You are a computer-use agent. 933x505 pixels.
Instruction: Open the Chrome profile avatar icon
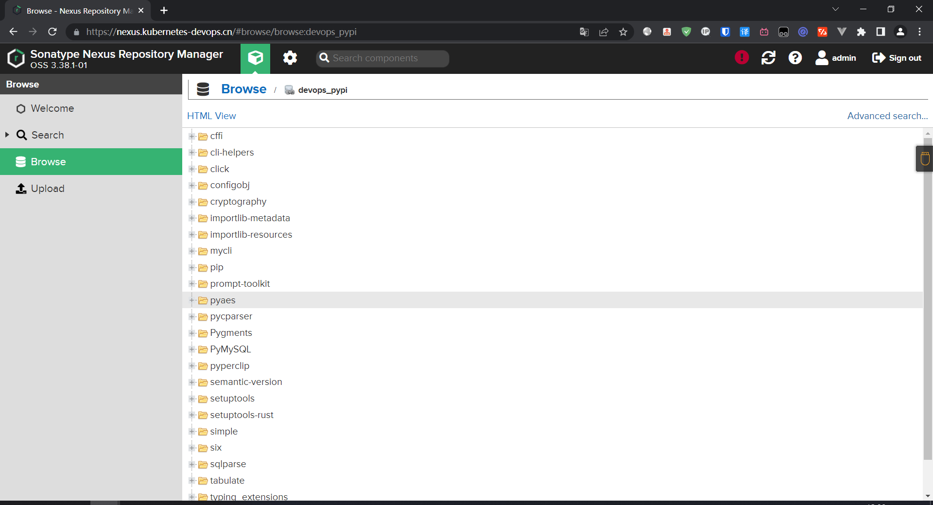point(900,32)
